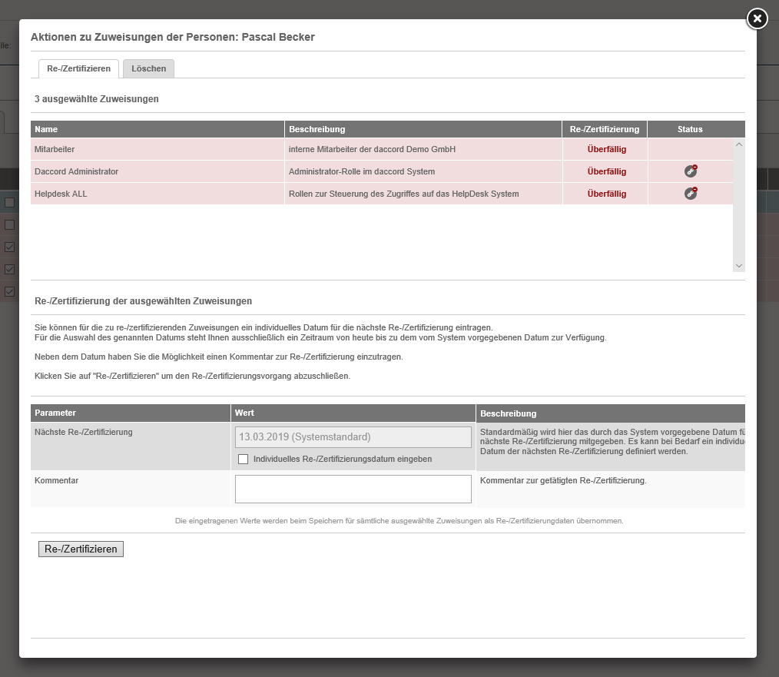
Task: Close the dialog with the X button
Action: (x=757, y=19)
